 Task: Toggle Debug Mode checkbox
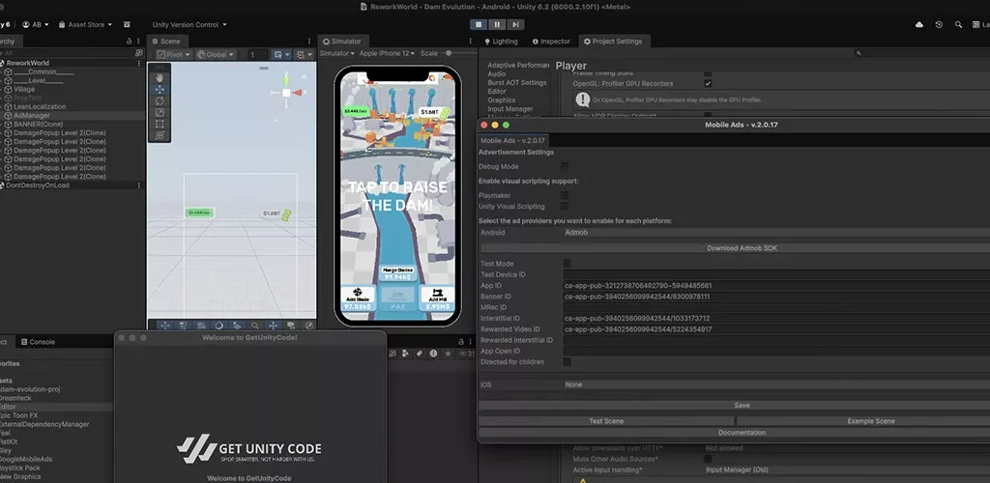click(565, 166)
